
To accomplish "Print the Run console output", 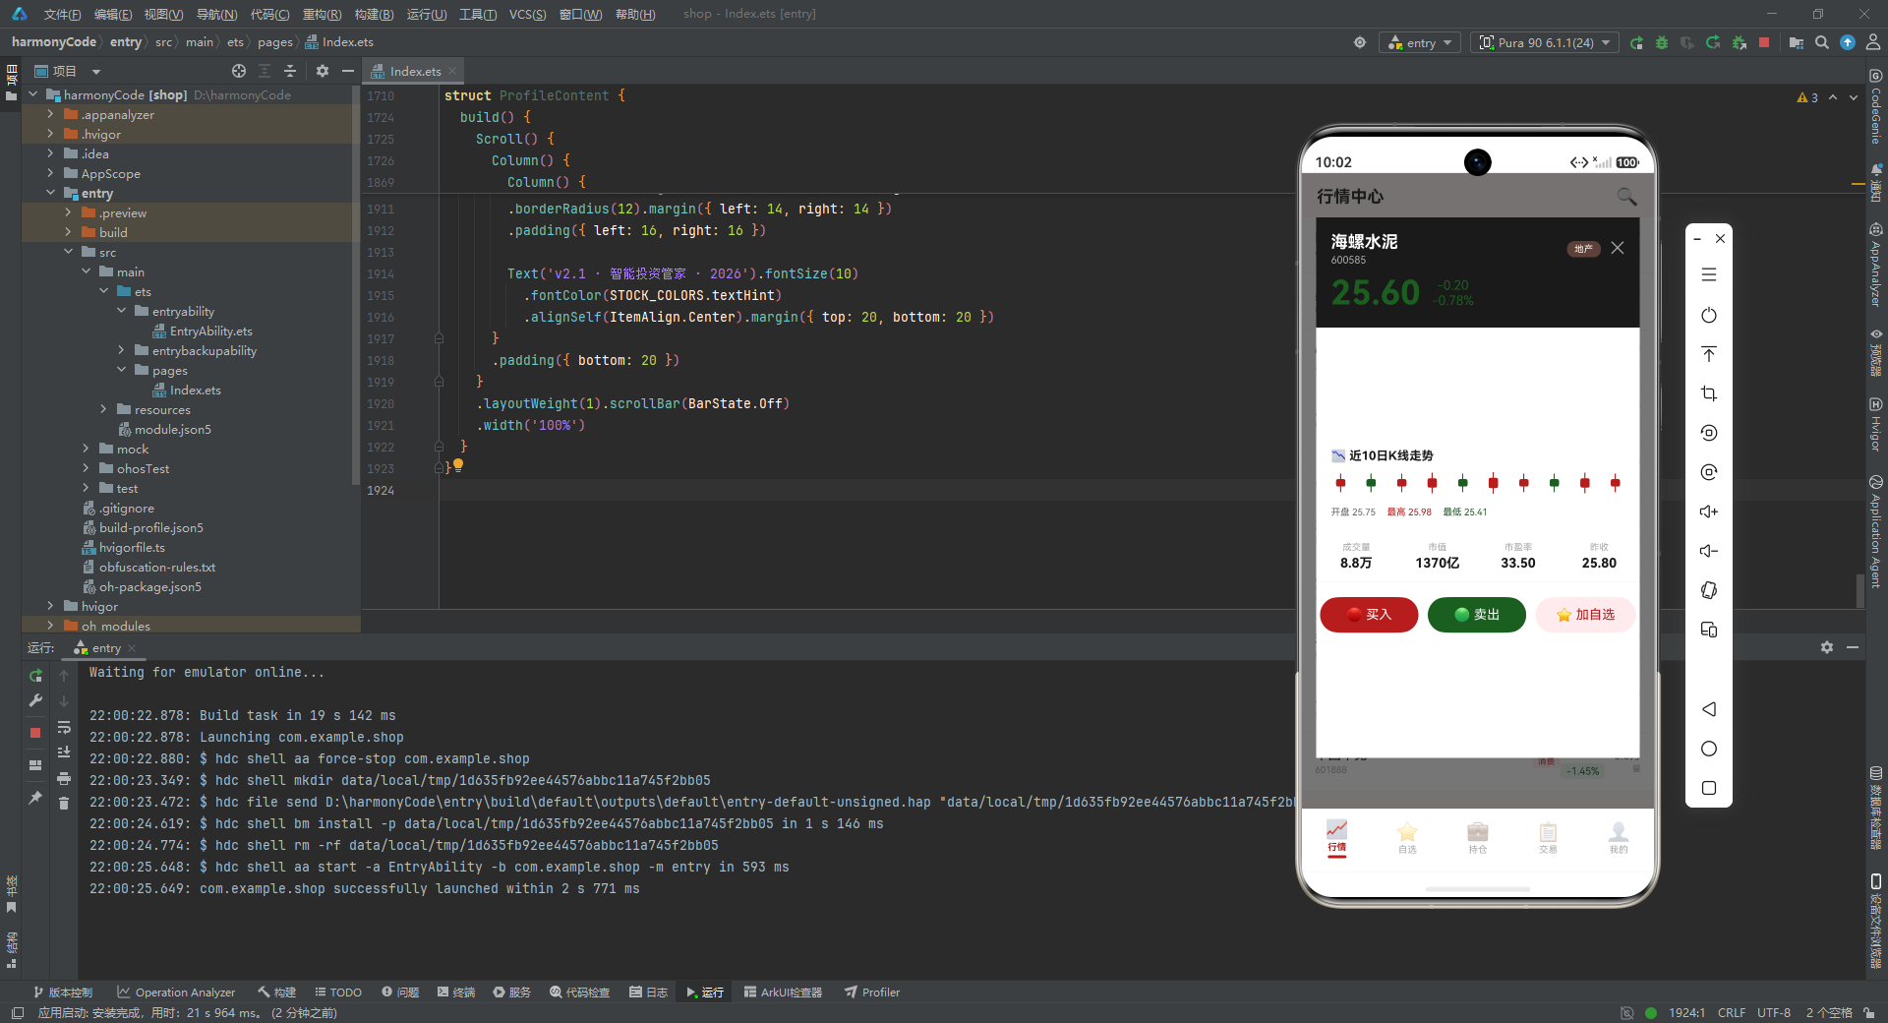I will point(64,778).
